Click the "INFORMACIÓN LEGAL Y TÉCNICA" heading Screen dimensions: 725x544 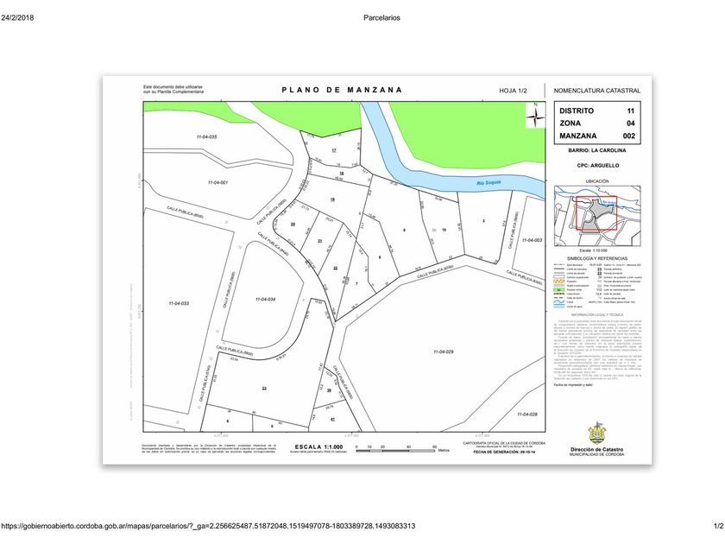[597, 314]
